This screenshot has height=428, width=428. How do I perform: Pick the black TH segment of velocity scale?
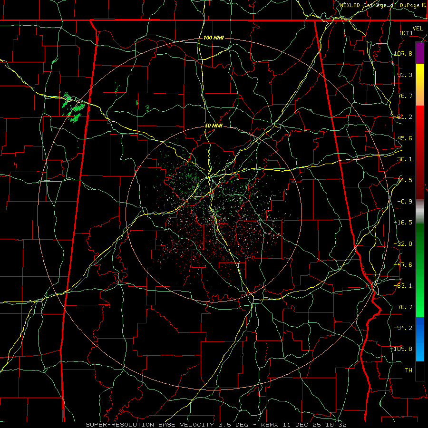pos(420,370)
